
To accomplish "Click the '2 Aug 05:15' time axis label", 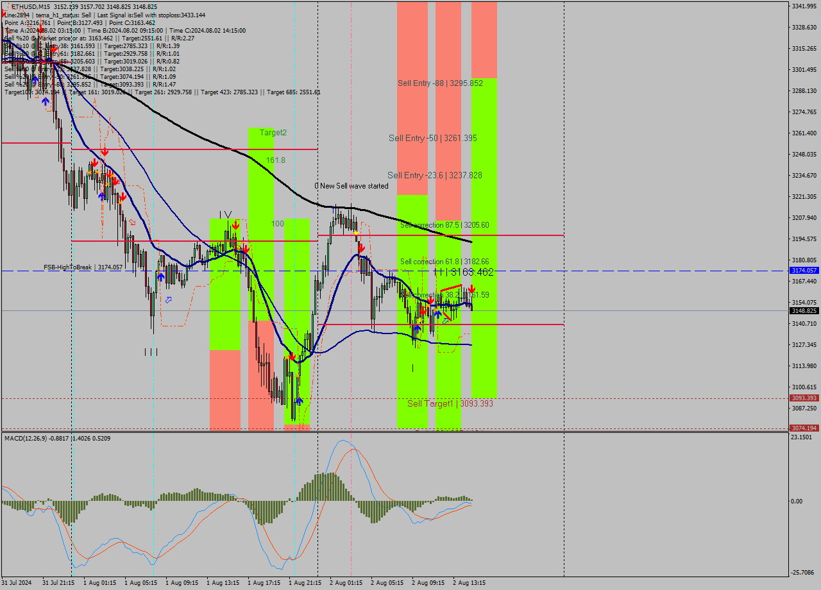I will pos(387,583).
